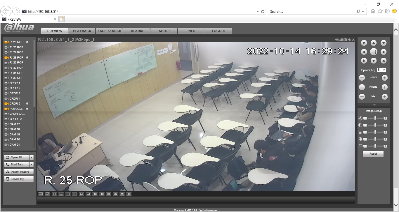Image resolution: width=399 pixels, height=212 pixels.
Task: Click the Start Talk button
Action: coord(17,165)
